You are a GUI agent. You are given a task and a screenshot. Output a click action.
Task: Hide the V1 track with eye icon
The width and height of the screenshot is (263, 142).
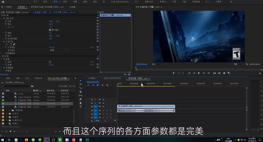click(103, 107)
